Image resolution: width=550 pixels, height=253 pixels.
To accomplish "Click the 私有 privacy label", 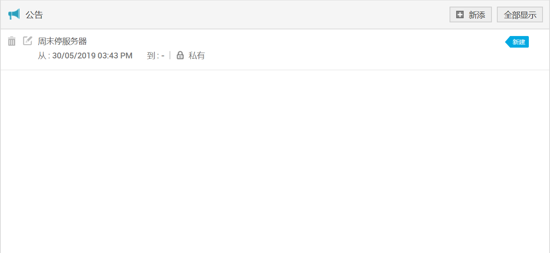I will coord(197,55).
